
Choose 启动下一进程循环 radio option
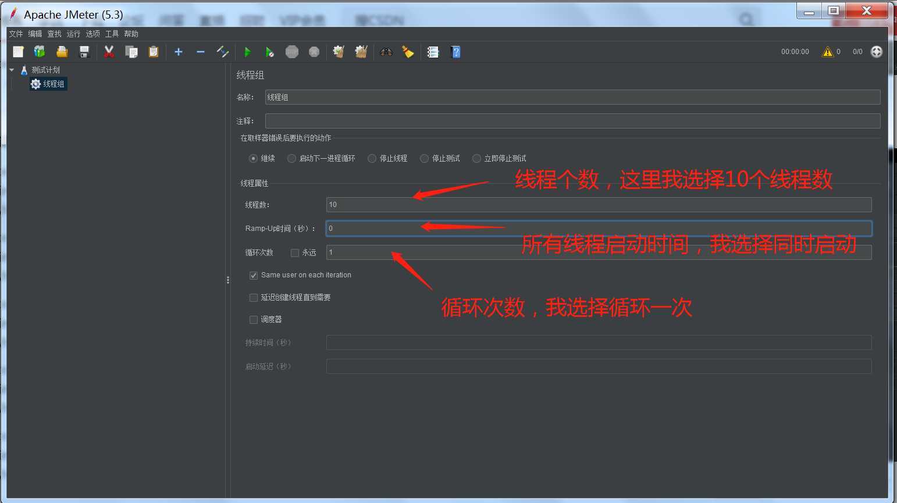(291, 158)
